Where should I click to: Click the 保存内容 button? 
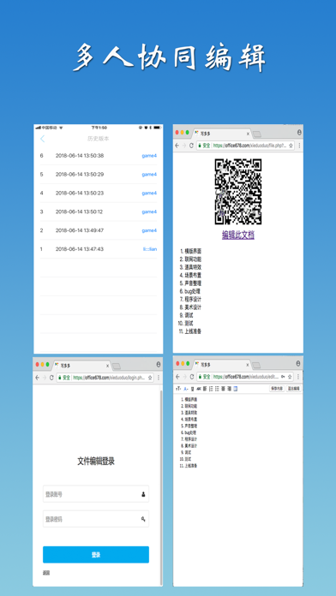click(x=277, y=389)
